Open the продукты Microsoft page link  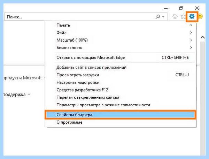(x=23, y=78)
